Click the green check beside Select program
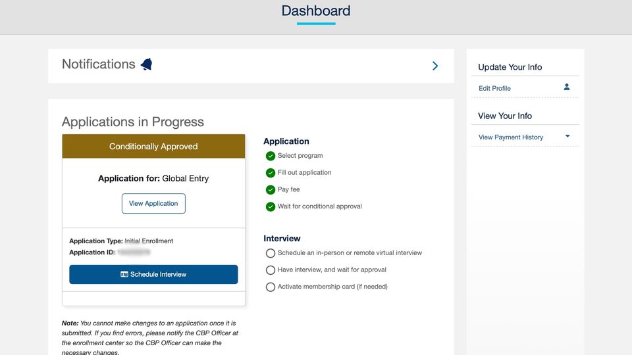Image resolution: width=632 pixels, height=355 pixels. click(271, 156)
